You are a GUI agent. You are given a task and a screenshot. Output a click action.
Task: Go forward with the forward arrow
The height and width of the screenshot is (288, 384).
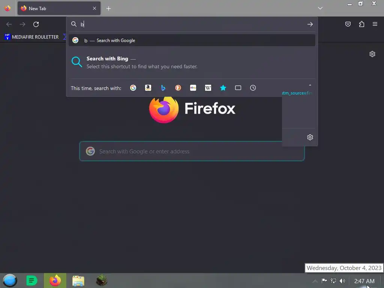click(x=22, y=24)
